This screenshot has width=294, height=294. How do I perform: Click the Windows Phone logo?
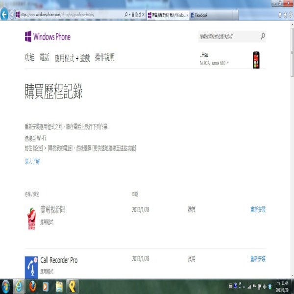coord(48,36)
